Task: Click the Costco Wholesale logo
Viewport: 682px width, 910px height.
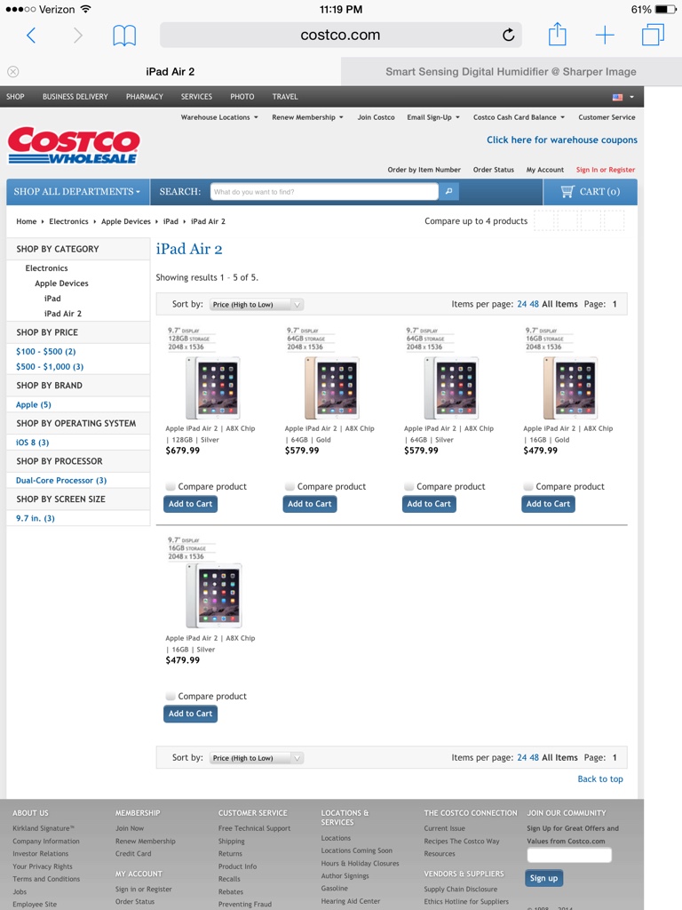Action: [74, 145]
